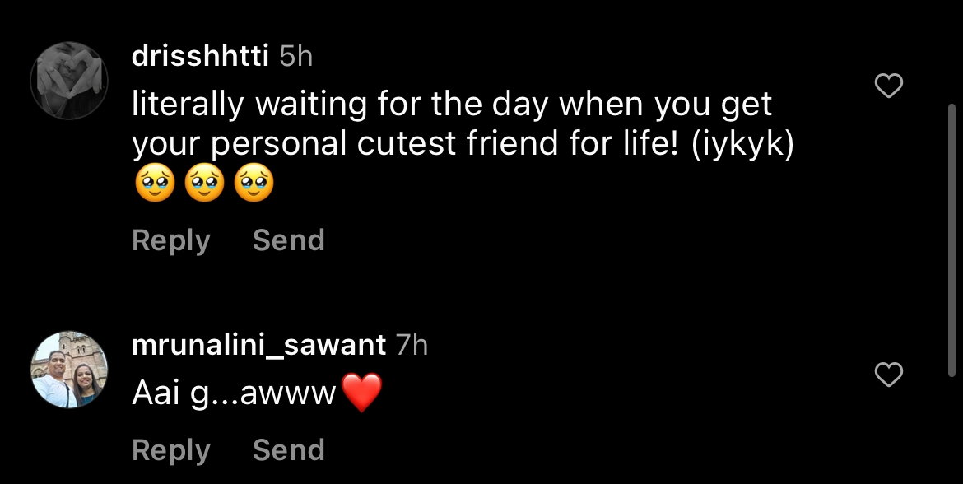Click the 'Aai g...awww' comment text
Image resolution: width=963 pixels, height=484 pixels.
click(x=235, y=394)
